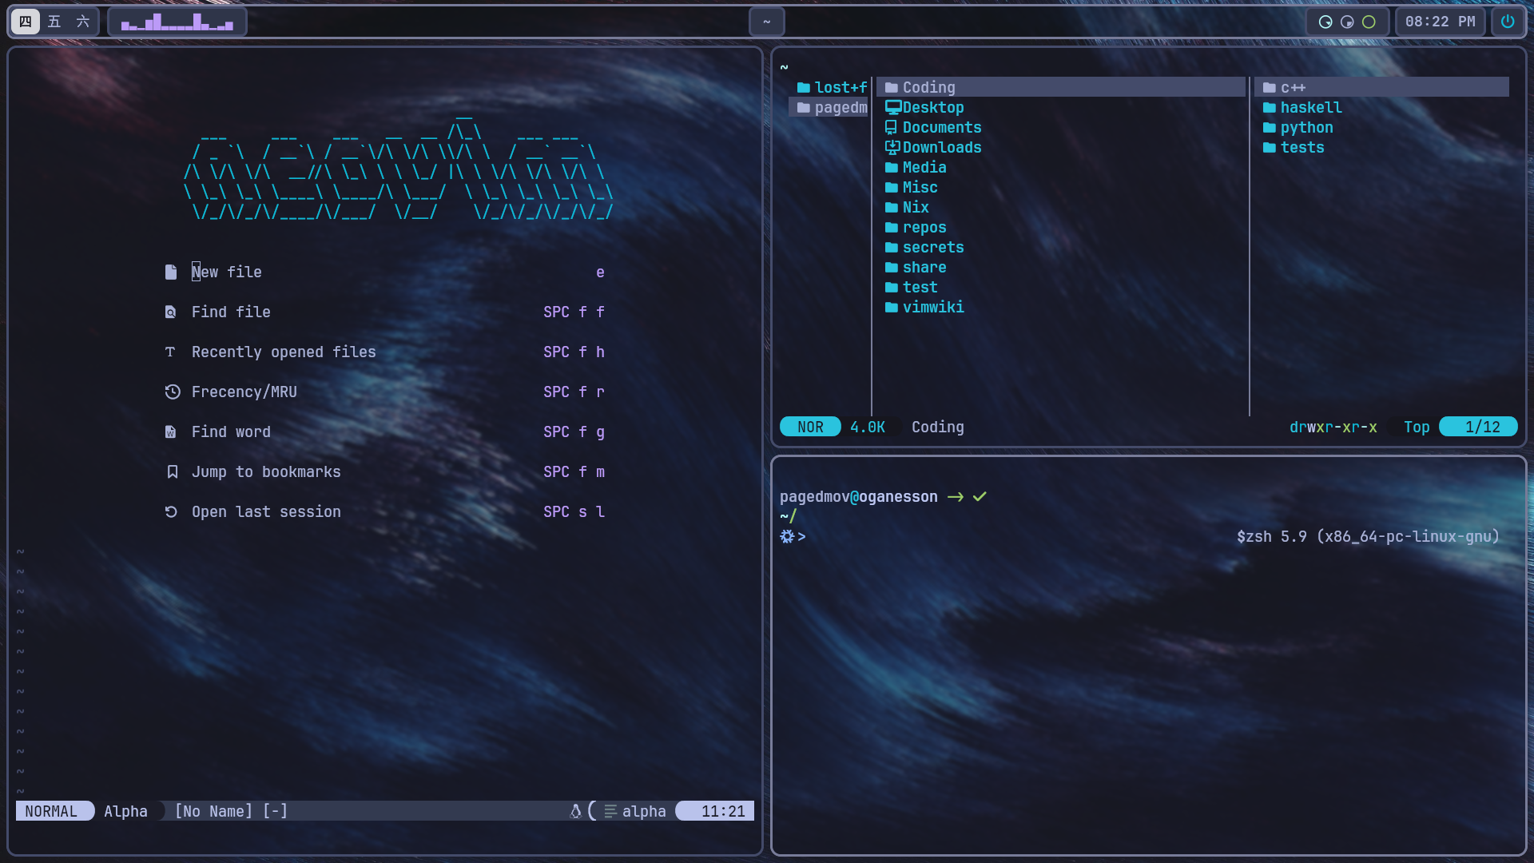Click the Jump to bookmarks icon
Viewport: 1534px width, 863px height.
click(x=173, y=471)
